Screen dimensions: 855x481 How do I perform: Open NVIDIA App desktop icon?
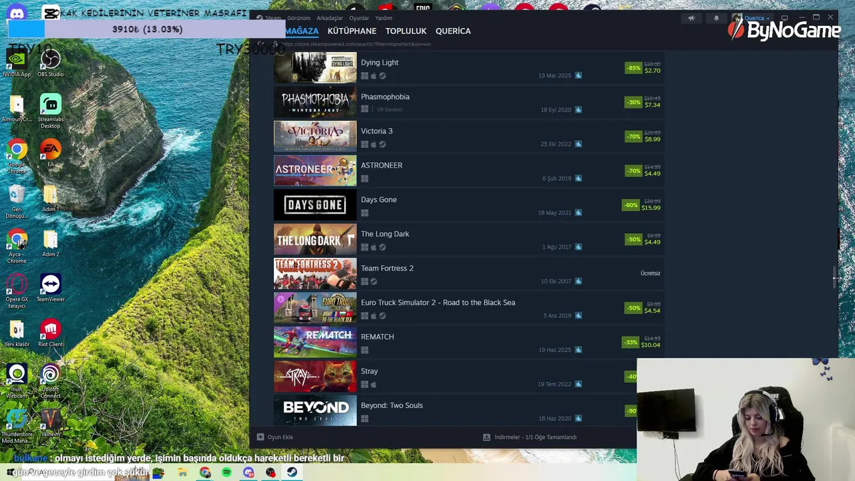[17, 63]
